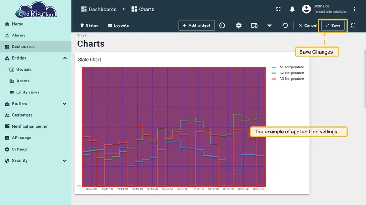Open user menu three-dot icon
The image size is (366, 205).
coord(354,9)
